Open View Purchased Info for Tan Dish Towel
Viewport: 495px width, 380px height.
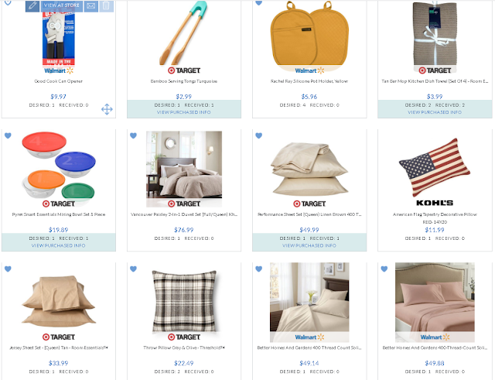435,112
